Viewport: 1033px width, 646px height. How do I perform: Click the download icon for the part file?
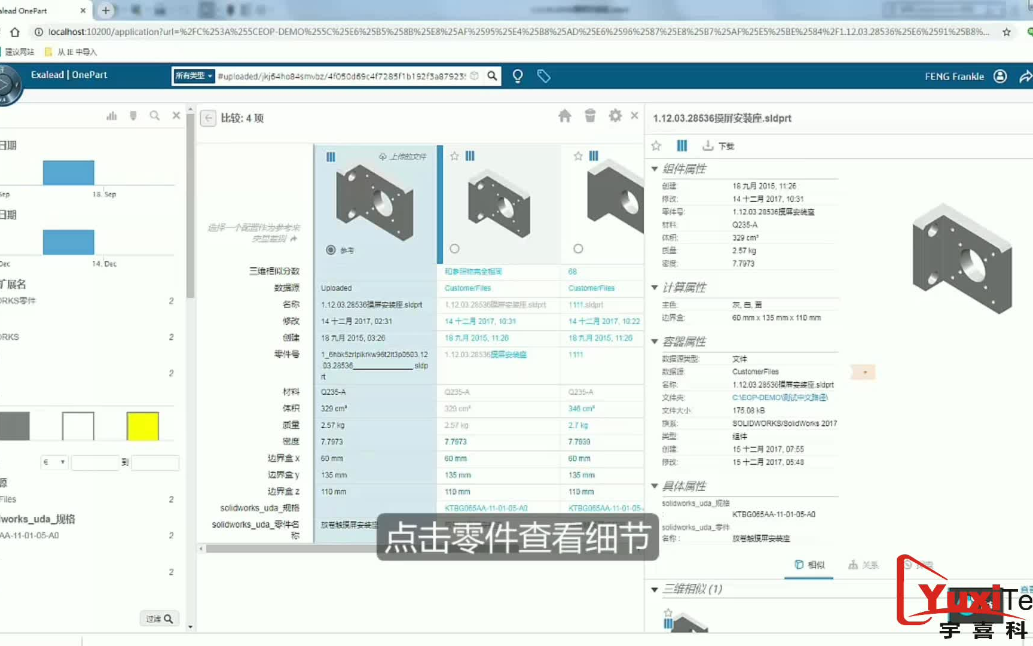coord(708,145)
